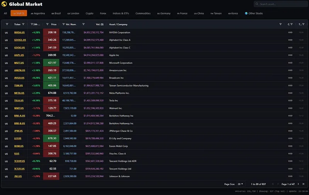
Task: Click the magnifier icon in the search box
Action: click(x=257, y=4)
